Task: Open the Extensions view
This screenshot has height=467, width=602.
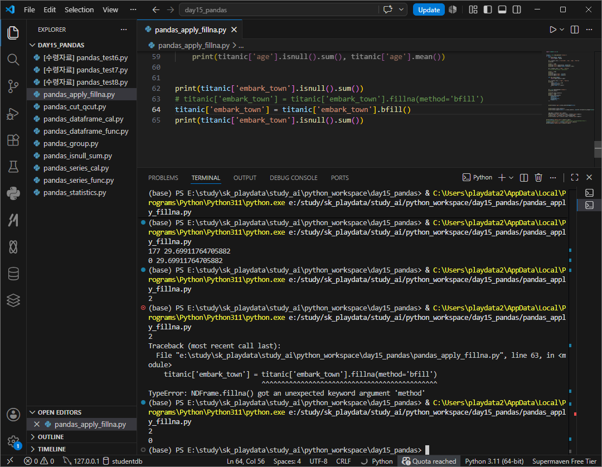Action: click(13, 140)
